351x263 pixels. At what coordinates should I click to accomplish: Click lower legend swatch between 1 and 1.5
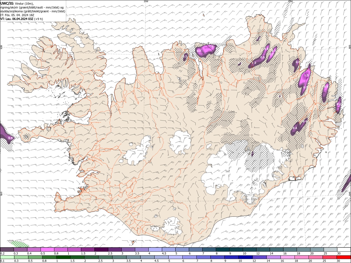63,257
